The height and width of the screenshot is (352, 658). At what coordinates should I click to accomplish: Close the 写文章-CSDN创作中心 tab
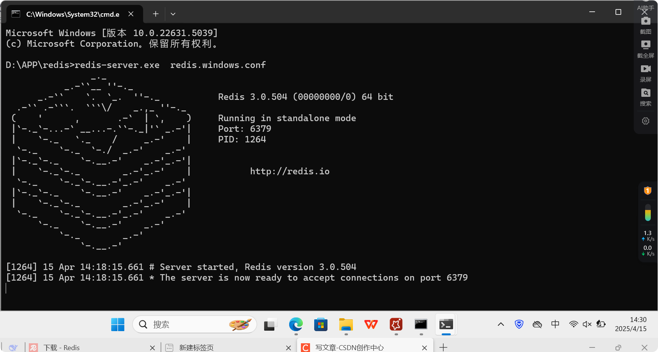click(425, 348)
